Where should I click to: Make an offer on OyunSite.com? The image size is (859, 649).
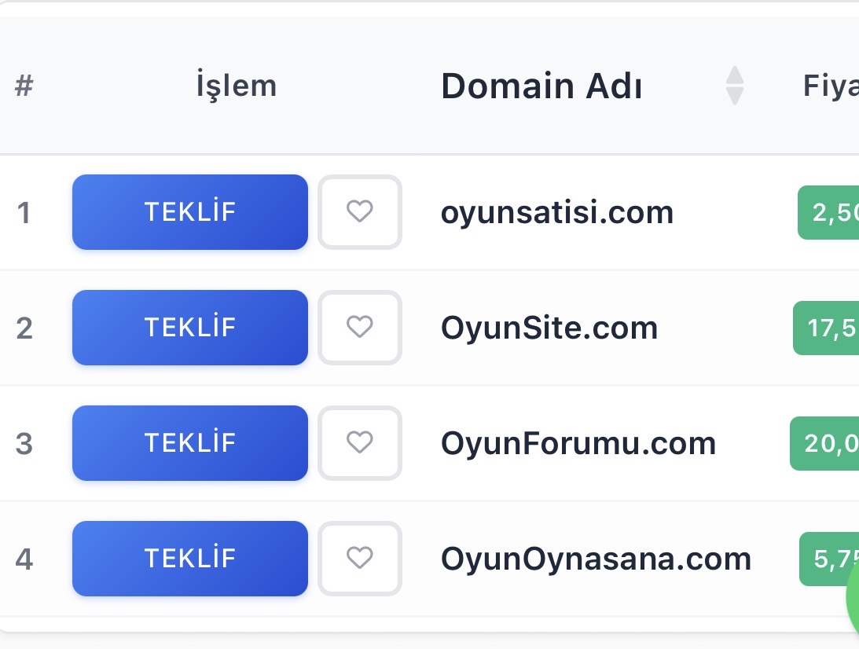click(190, 328)
